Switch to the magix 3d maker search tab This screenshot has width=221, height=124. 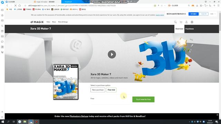(45, 2)
